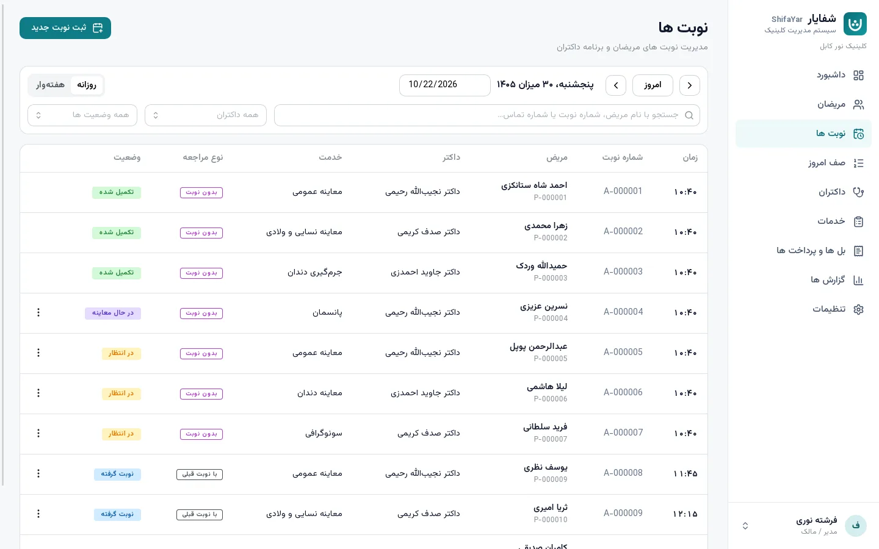Viewport: 879px width, 549px height.
Task: Click the شماره نوبت column header
Action: click(623, 157)
